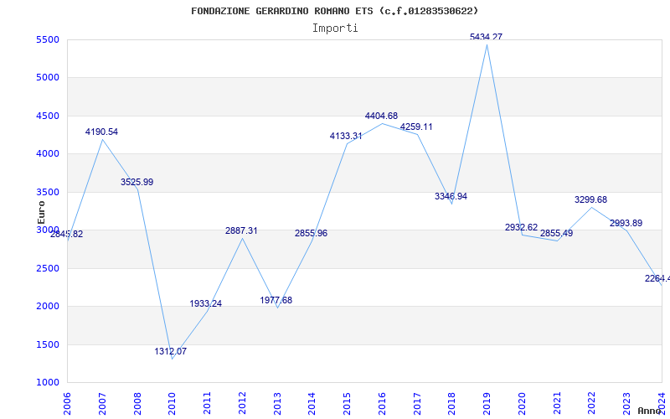Viewport: 670px width, 419px height.
Task: Select data label 2932.62
Action: click(521, 227)
